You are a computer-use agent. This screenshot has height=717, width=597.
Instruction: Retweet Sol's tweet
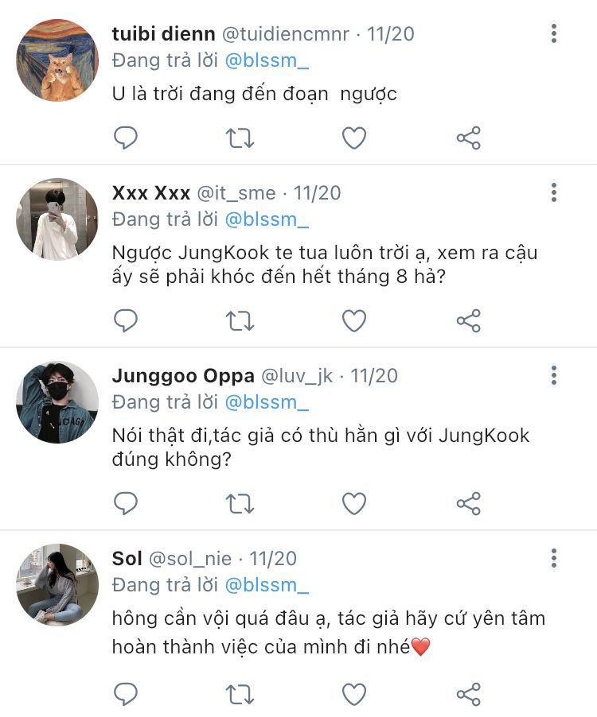(x=240, y=693)
